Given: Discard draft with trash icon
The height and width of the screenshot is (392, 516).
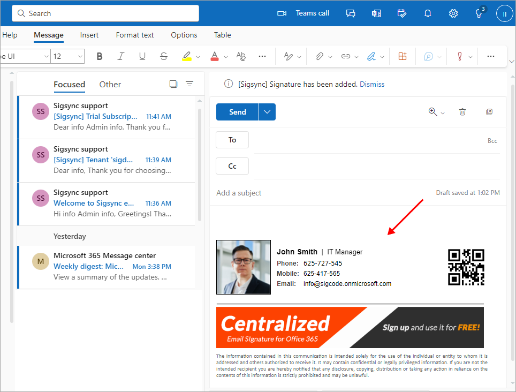Looking at the screenshot, I should click(462, 112).
